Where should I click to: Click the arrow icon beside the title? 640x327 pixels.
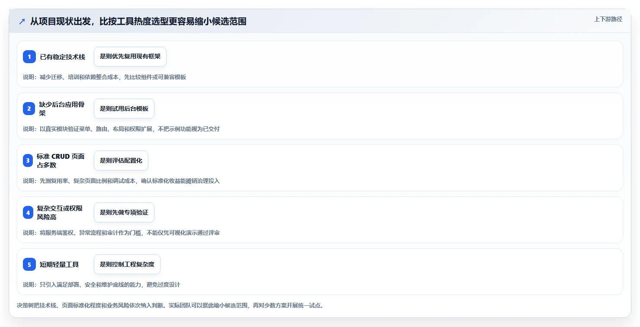[x=22, y=21]
